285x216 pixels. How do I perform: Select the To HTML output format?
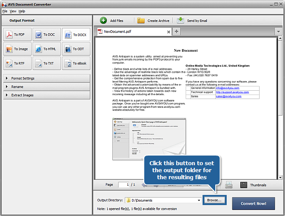46,49
